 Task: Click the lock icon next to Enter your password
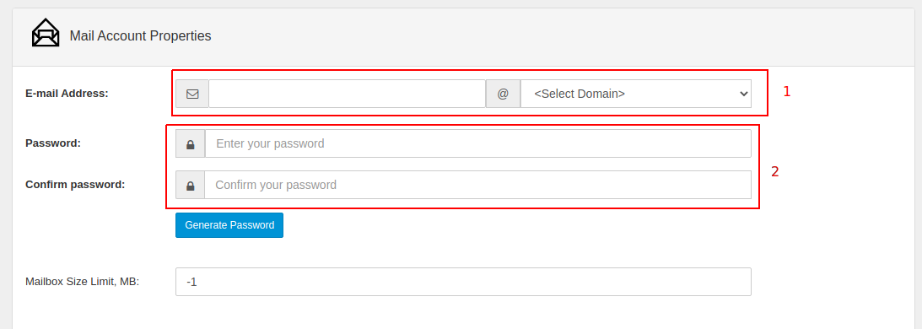tap(191, 143)
